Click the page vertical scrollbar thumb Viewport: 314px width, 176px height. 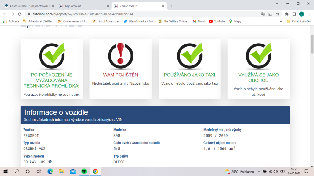312,44
